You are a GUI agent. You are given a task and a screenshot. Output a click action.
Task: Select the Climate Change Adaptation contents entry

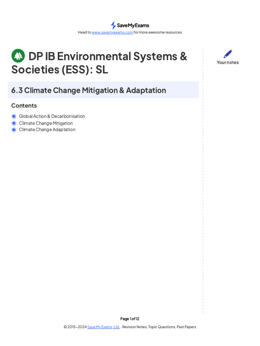(x=47, y=129)
